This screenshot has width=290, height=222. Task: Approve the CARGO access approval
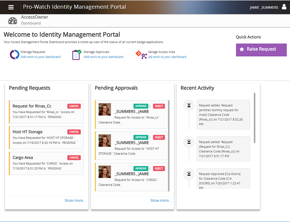pos(141,169)
